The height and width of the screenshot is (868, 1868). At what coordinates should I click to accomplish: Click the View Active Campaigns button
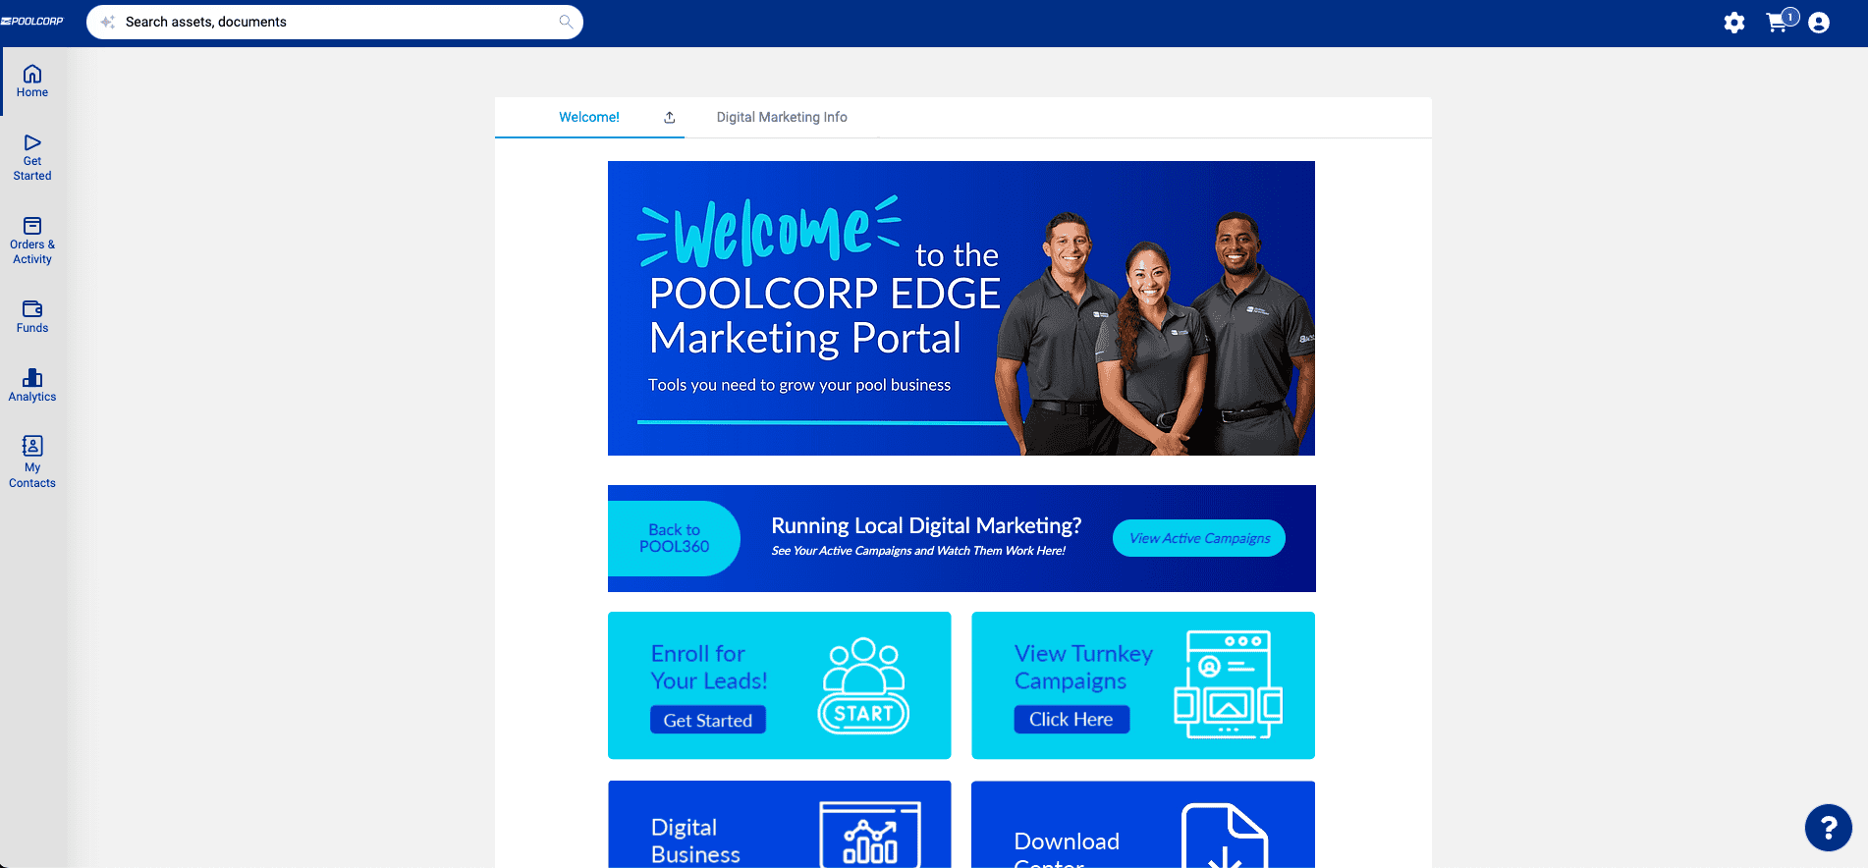(x=1199, y=538)
